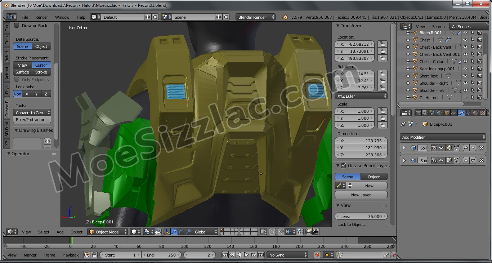492x263 pixels.
Task: Click the Blender logo in info header
Action: pos(285,17)
